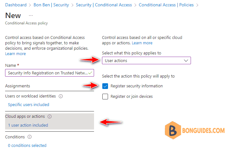Image resolution: width=244 pixels, height=151 pixels.
Task: Open the ellipsis menu next to New
Action: tap(30, 16)
